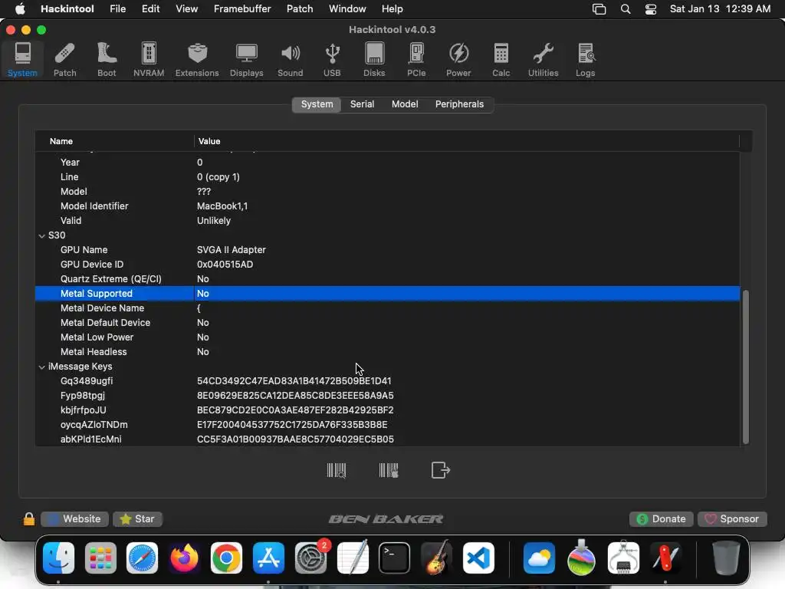Click the barcode with magnifier icon

tap(337, 470)
